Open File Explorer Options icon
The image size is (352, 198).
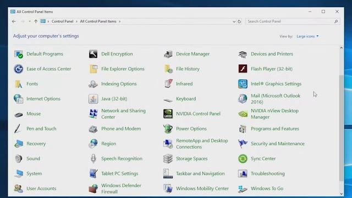click(x=93, y=69)
